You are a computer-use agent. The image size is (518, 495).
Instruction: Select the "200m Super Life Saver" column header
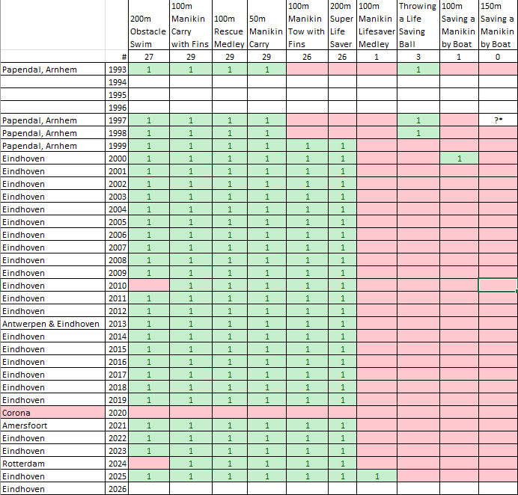tap(342, 25)
